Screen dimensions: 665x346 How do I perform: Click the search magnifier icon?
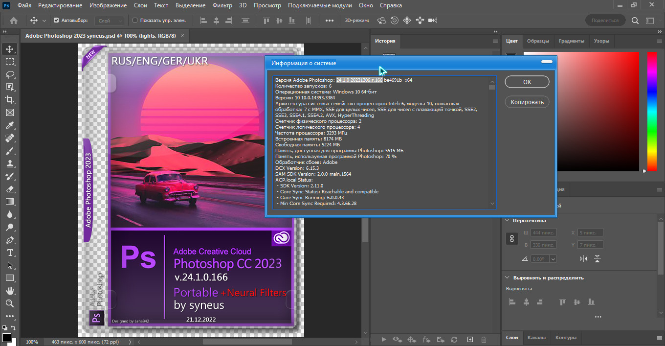pos(635,21)
